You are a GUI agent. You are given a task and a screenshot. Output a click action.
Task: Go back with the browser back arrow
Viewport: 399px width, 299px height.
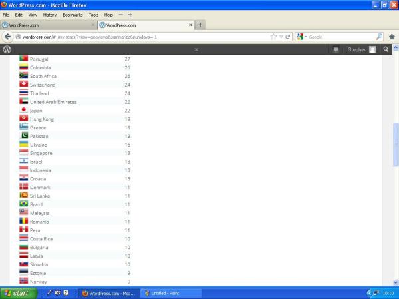[x=7, y=37]
